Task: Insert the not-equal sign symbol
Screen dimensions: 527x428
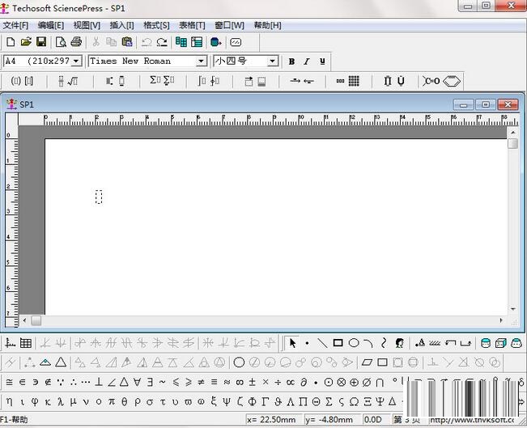Action: (x=201, y=382)
